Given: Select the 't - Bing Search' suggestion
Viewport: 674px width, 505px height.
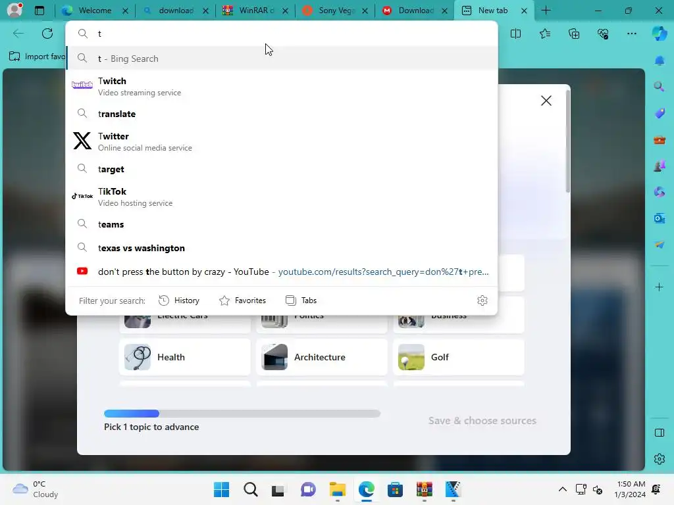Looking at the screenshot, I should [282, 59].
